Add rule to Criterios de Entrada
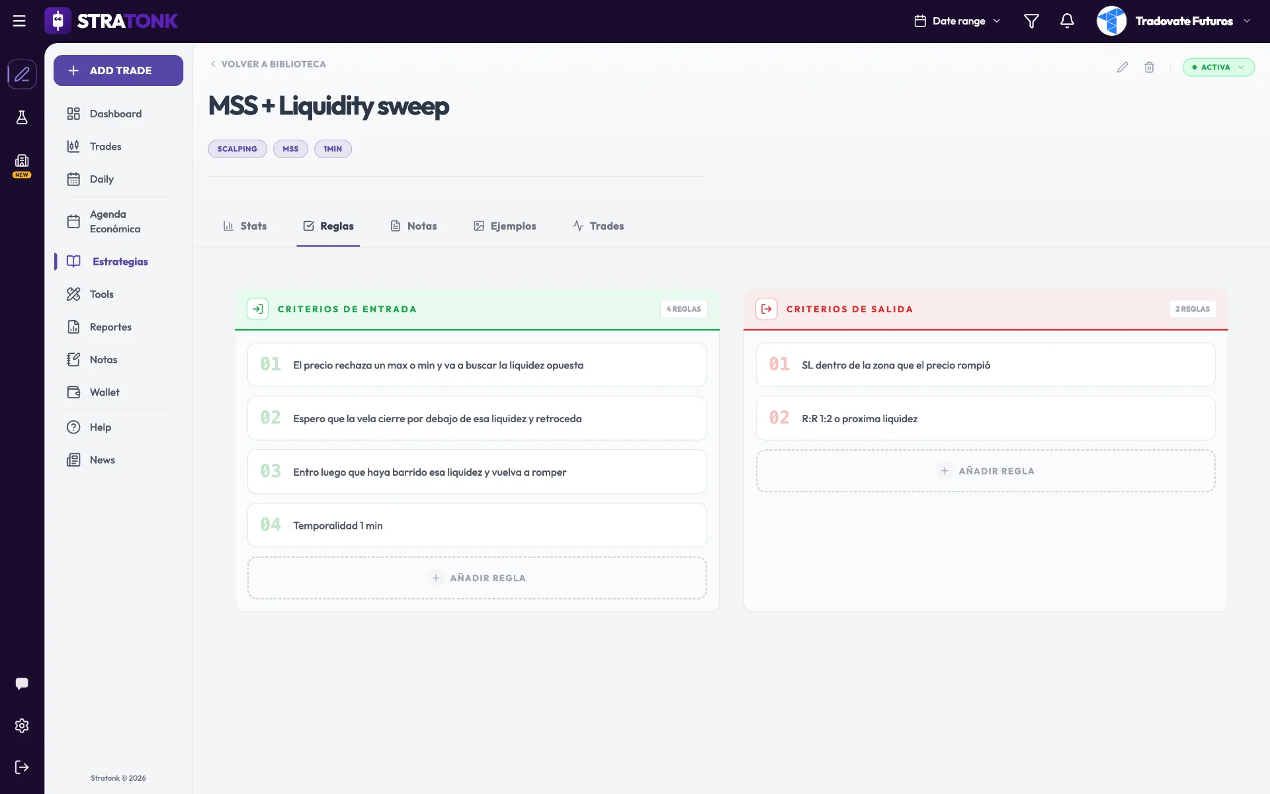This screenshot has height=794, width=1270. click(477, 578)
